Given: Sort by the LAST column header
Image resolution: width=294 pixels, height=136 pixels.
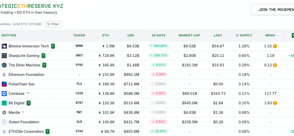Looking at the screenshot, I should (218, 35).
